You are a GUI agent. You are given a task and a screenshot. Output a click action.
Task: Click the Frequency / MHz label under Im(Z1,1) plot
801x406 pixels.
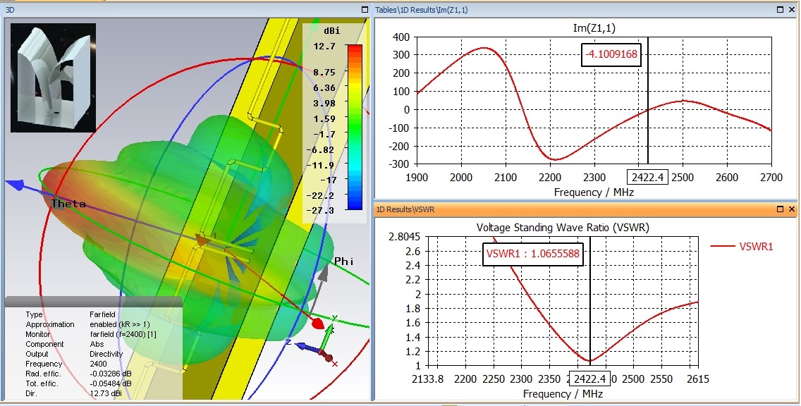[594, 192]
